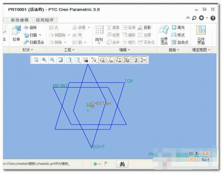Choose the Chamfer (倒角) tool

[x=55, y=42]
